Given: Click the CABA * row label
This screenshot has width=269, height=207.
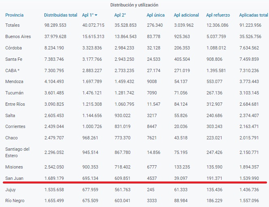Looking at the screenshot, I should click(x=12, y=70).
